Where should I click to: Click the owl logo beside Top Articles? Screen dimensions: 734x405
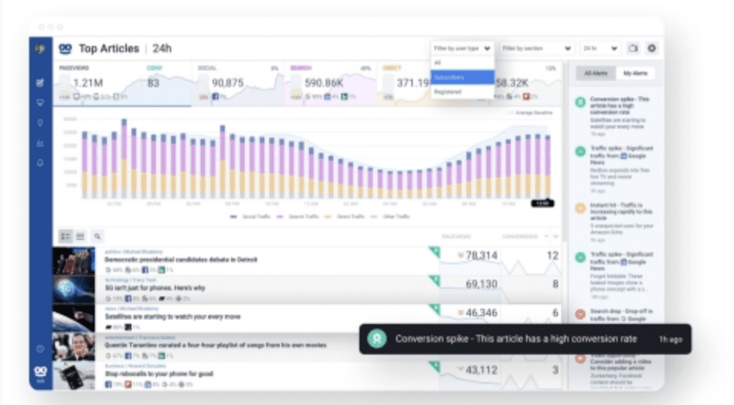65,49
